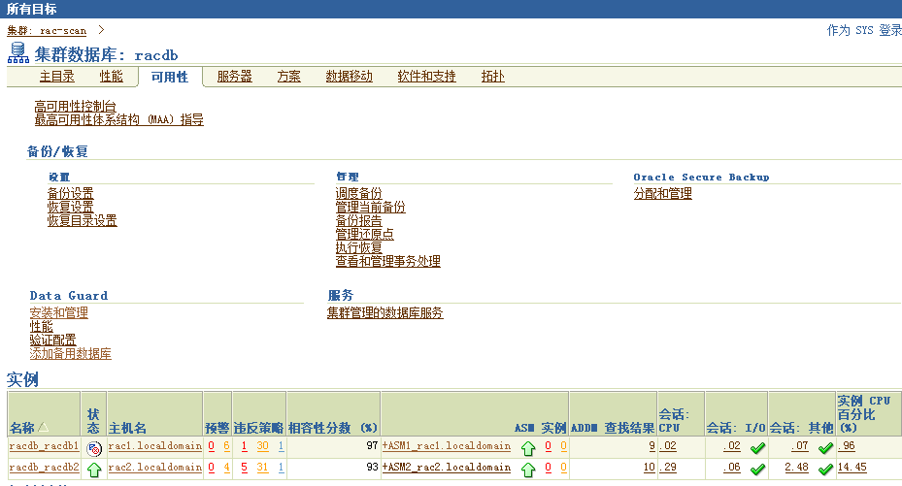Open 恢复设置 link

click(x=70, y=207)
